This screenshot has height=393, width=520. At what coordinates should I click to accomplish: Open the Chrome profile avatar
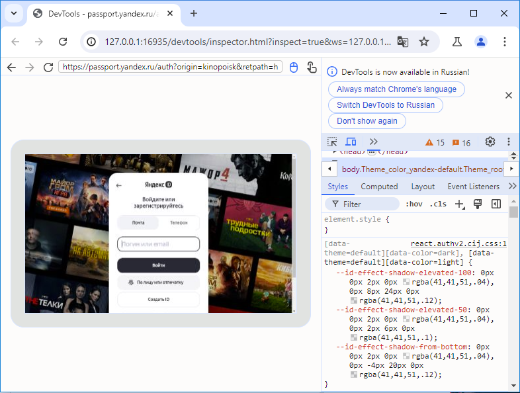pyautogui.click(x=481, y=42)
